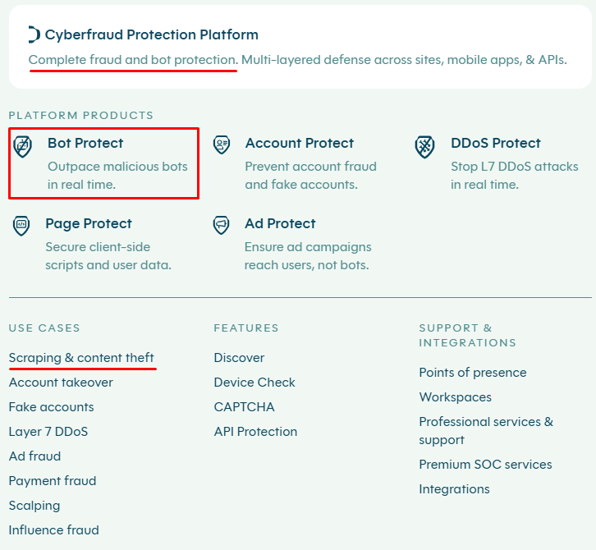
Task: Select Scraping & content theft use case
Action: (81, 358)
